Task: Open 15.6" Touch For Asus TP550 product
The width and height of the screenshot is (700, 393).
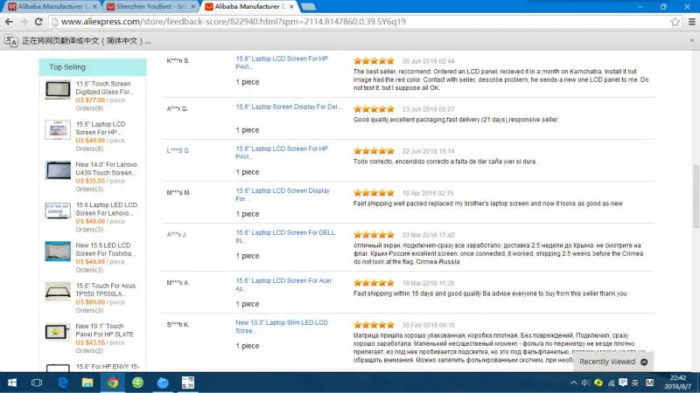Action: pyautogui.click(x=105, y=290)
